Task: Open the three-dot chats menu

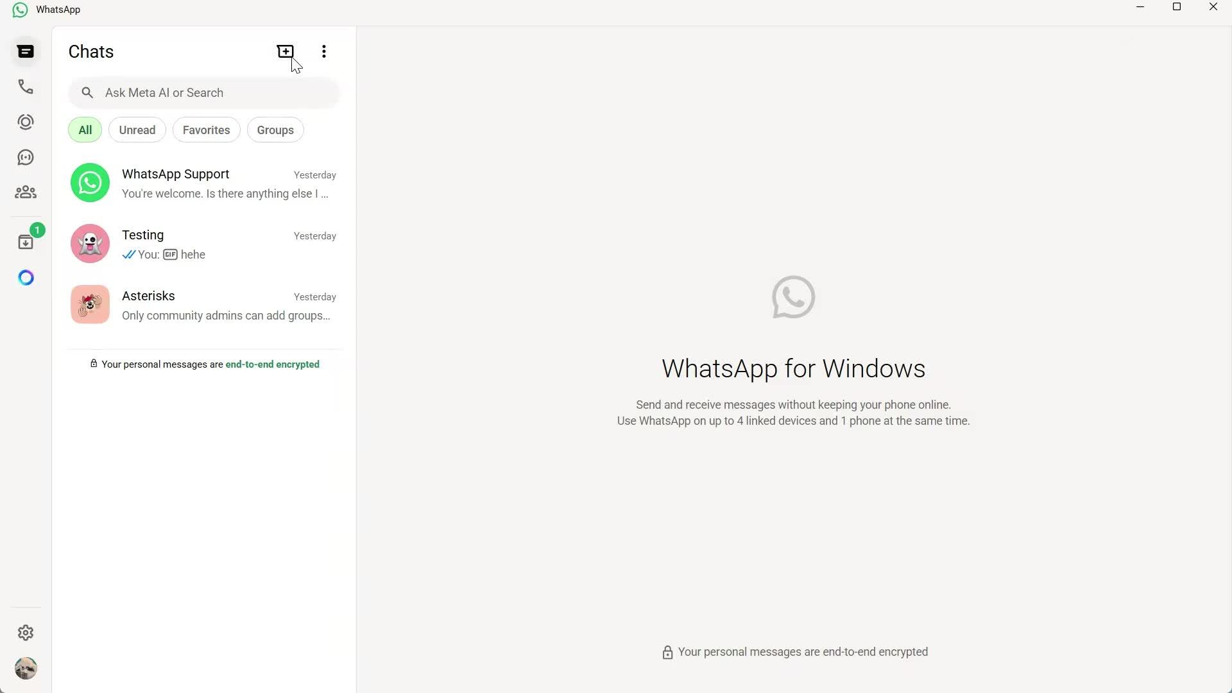Action: pos(323,51)
